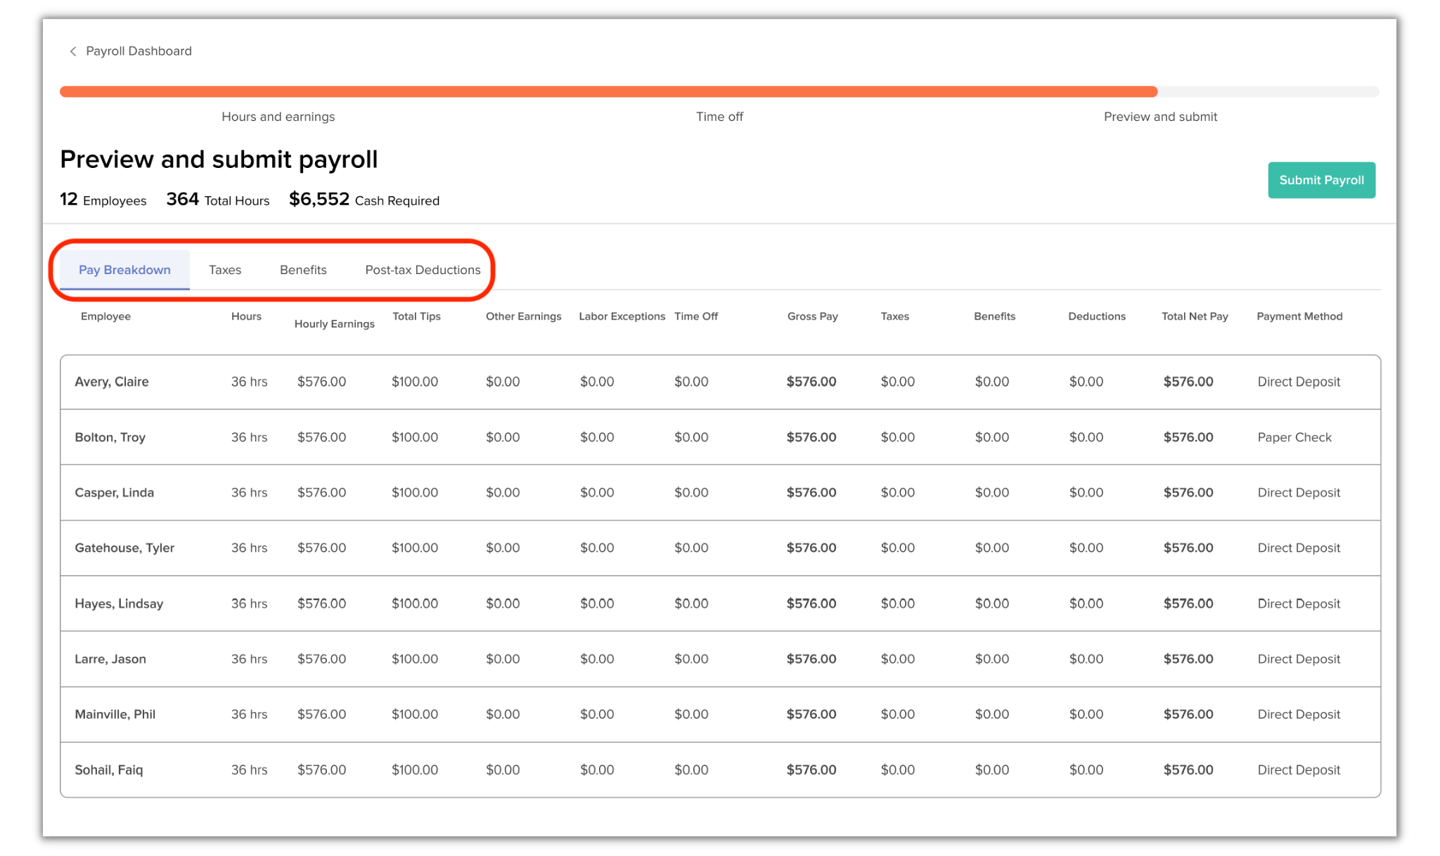Image resolution: width=1440 pixels, height=856 pixels.
Task: Click Mainville, Phil's total net pay amount
Action: (x=1188, y=714)
